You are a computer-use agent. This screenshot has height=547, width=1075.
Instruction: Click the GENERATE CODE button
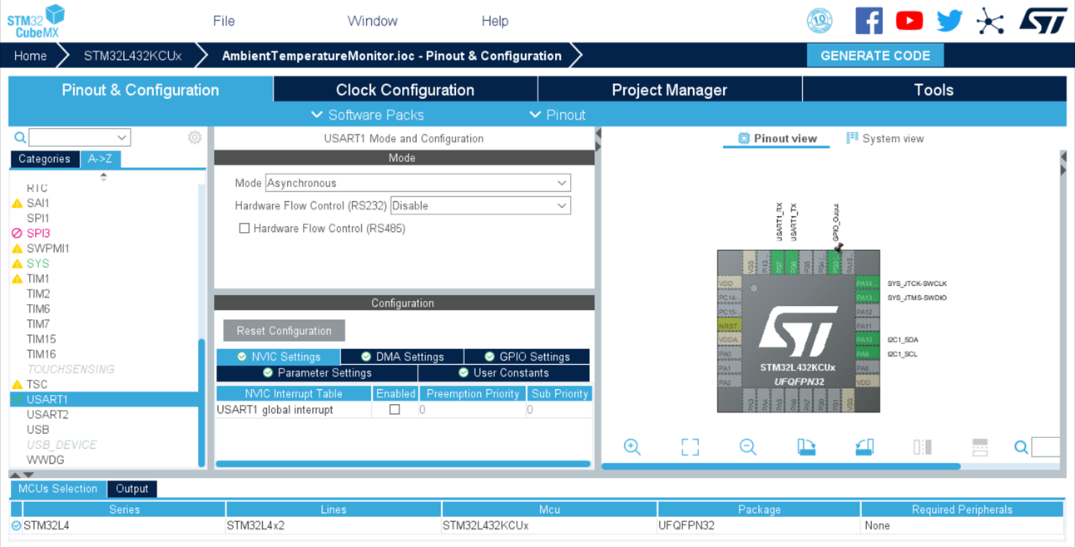pos(875,56)
